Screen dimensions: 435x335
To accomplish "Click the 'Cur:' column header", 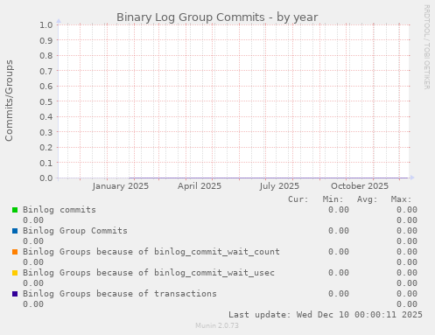I will click(298, 199).
